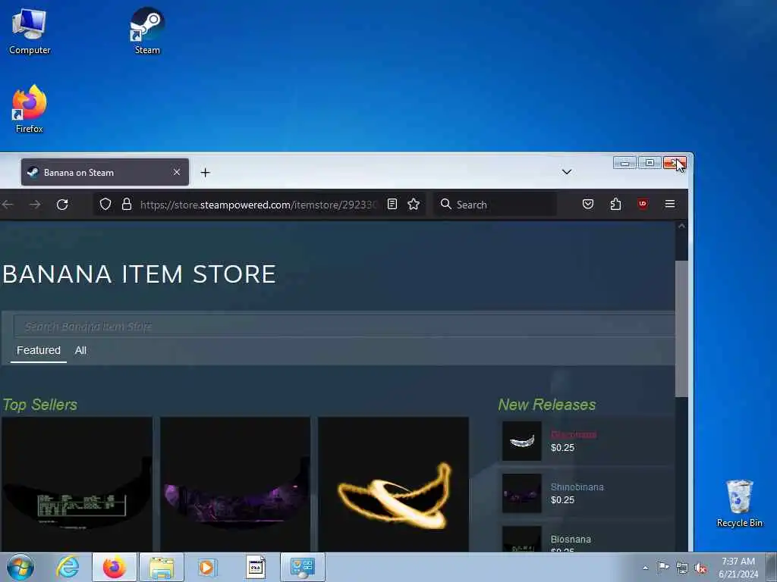Select the Banana on Steam tab
This screenshot has width=777, height=582.
[x=105, y=172]
